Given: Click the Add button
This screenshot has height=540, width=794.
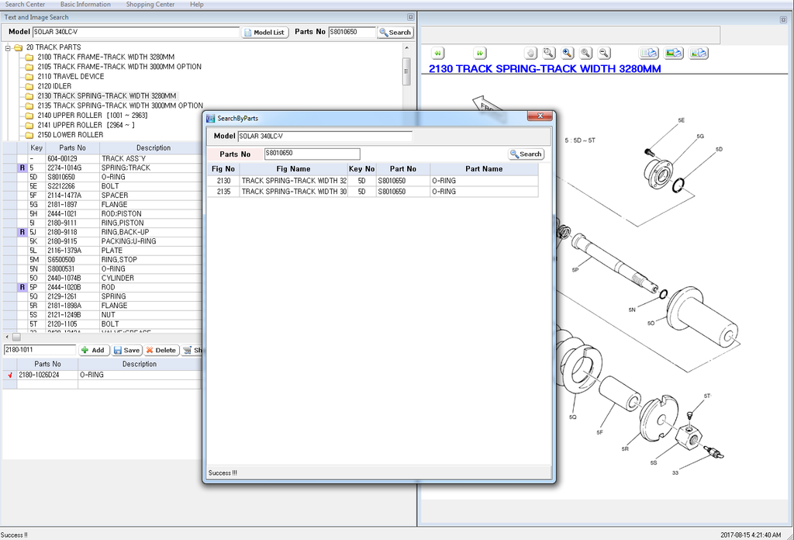Looking at the screenshot, I should [x=94, y=350].
